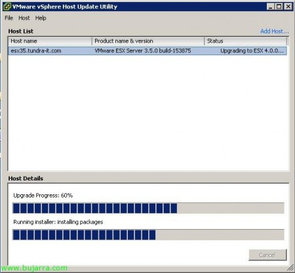
Task: Sort by Product name & version column
Action: click(x=148, y=41)
